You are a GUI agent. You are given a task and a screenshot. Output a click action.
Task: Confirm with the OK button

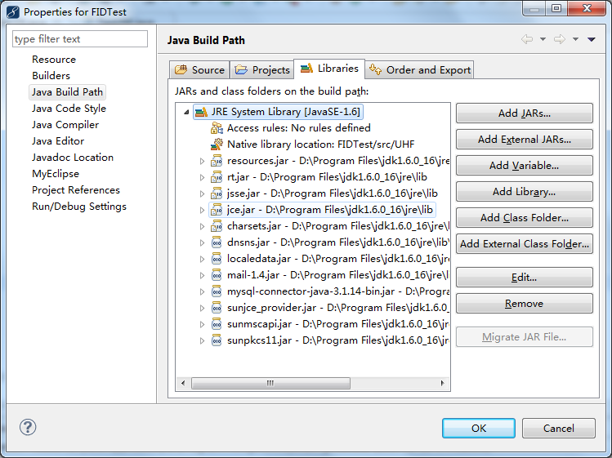(479, 429)
